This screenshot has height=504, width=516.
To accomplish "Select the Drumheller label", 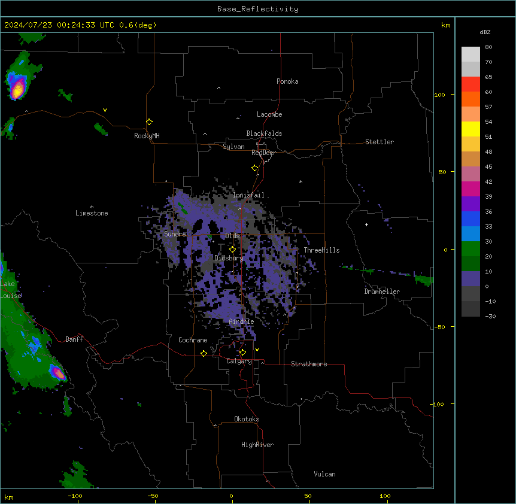I will (x=382, y=292).
